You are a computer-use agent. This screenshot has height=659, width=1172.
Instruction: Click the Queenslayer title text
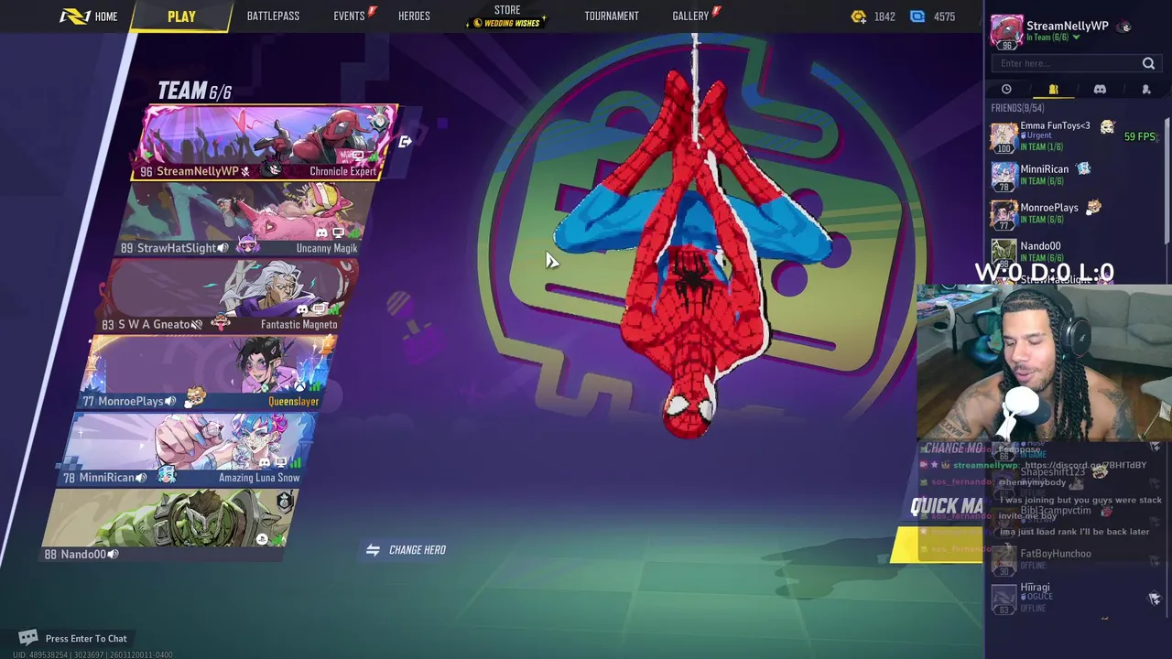pyautogui.click(x=294, y=401)
